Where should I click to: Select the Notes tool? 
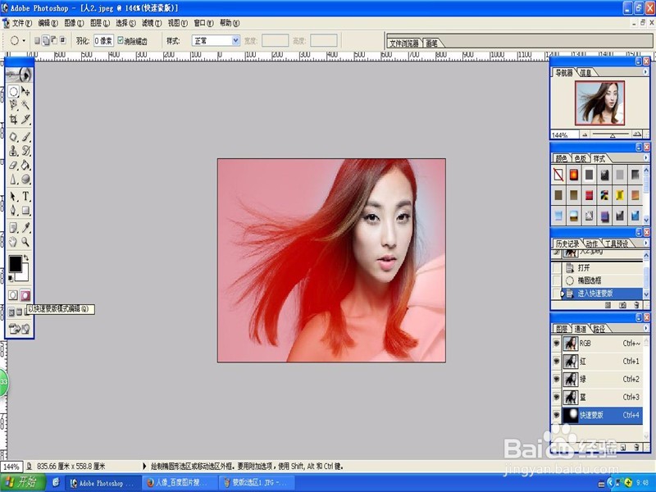[x=13, y=228]
